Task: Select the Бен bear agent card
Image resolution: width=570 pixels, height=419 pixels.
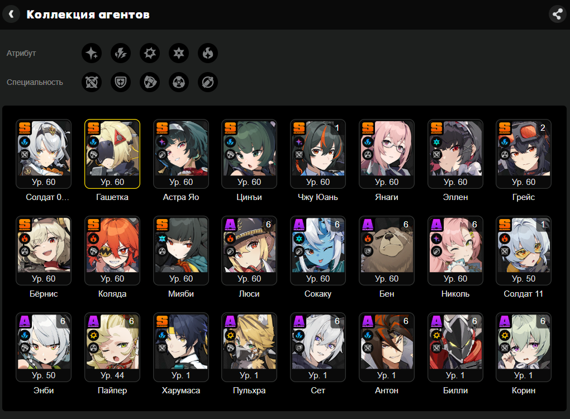Action: (x=387, y=251)
